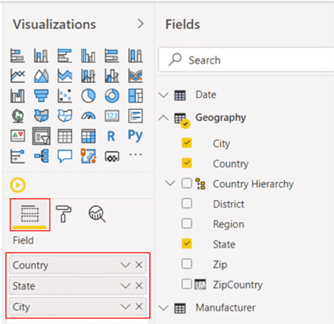The image size is (334, 324).
Task: Choose the globe map visualization
Action: 17,116
